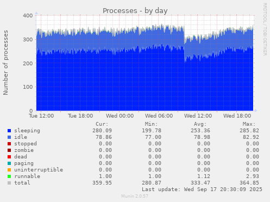Select the 'idle' legend label

point(21,137)
